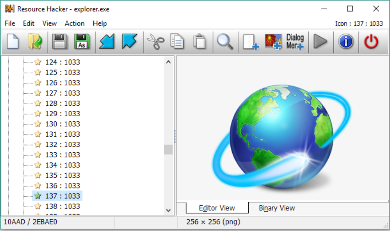Click the Save floppy disk icon
This screenshot has height=231, width=390.
point(59,42)
